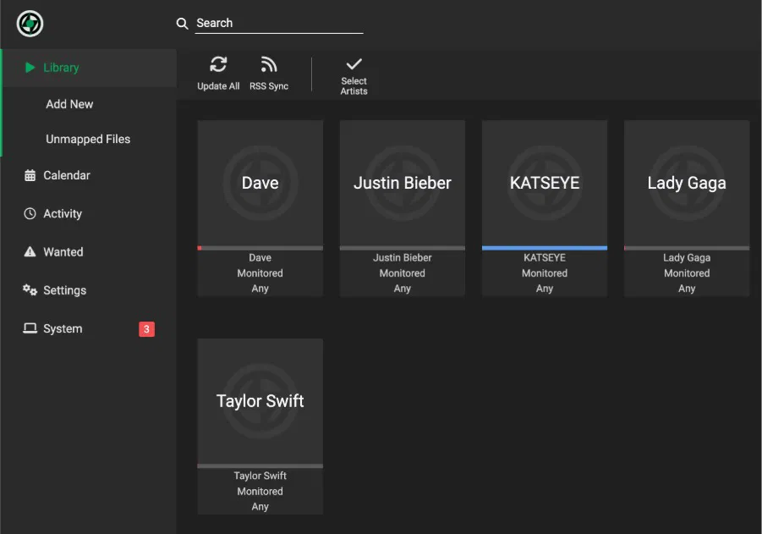The image size is (762, 534).
Task: Open the Lady Gaga artist poster
Action: click(686, 183)
